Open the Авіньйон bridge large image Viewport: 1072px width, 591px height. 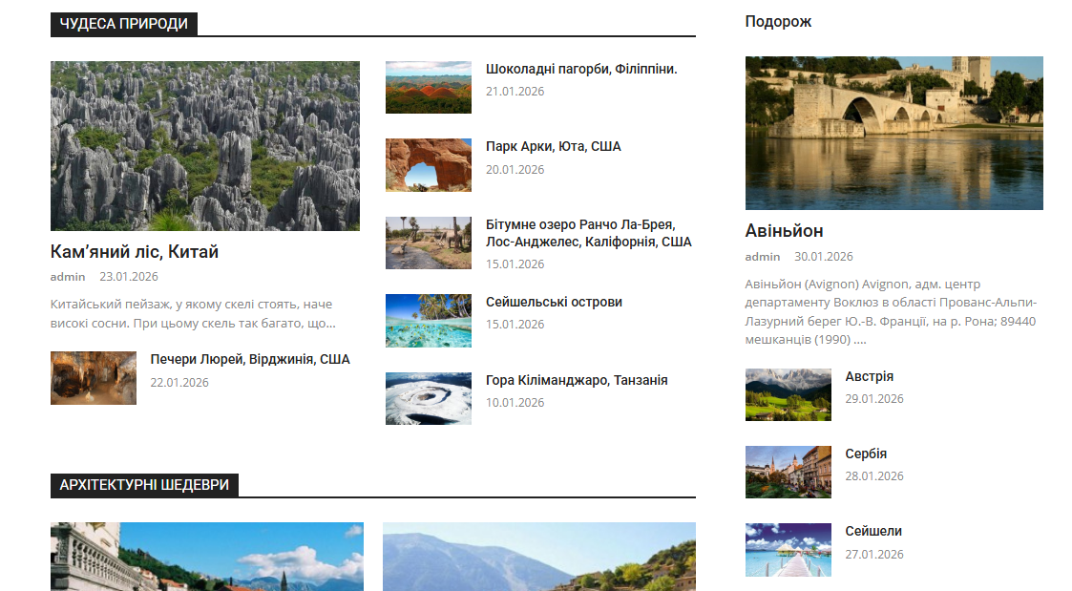pyautogui.click(x=894, y=133)
